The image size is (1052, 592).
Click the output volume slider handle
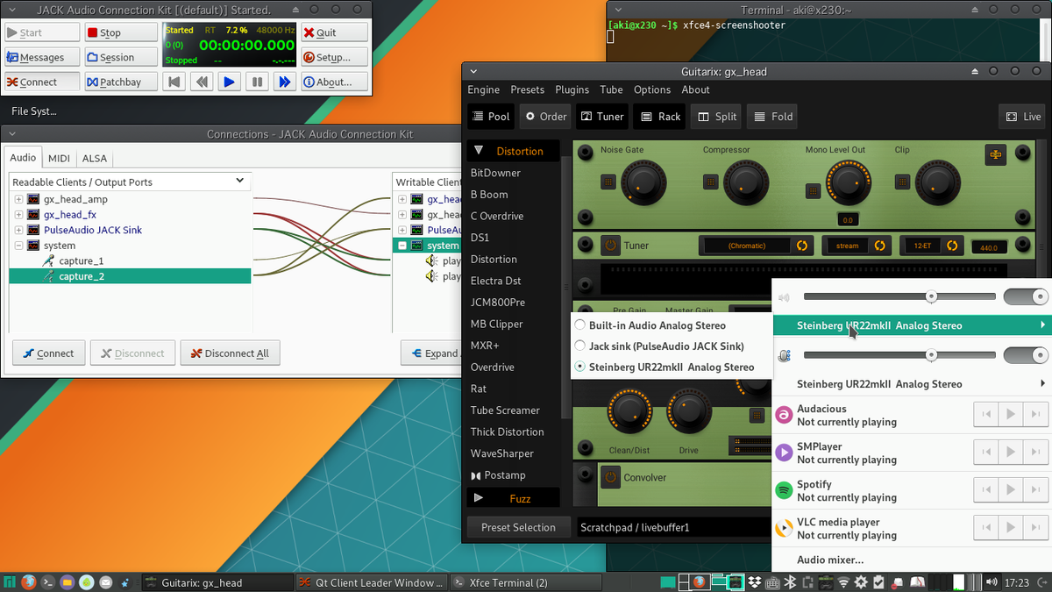[931, 296]
